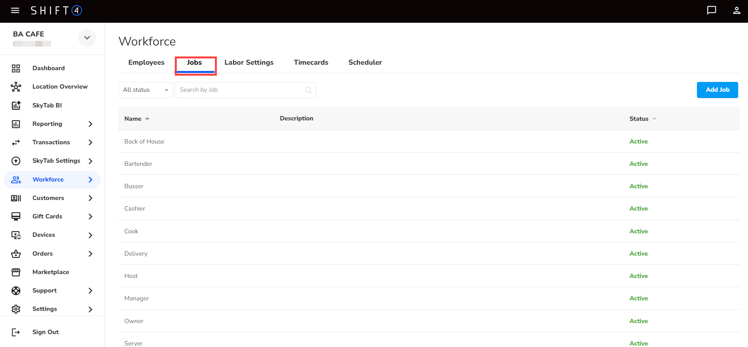Click the Dashboard grid icon
The image size is (748, 347).
coord(16,69)
